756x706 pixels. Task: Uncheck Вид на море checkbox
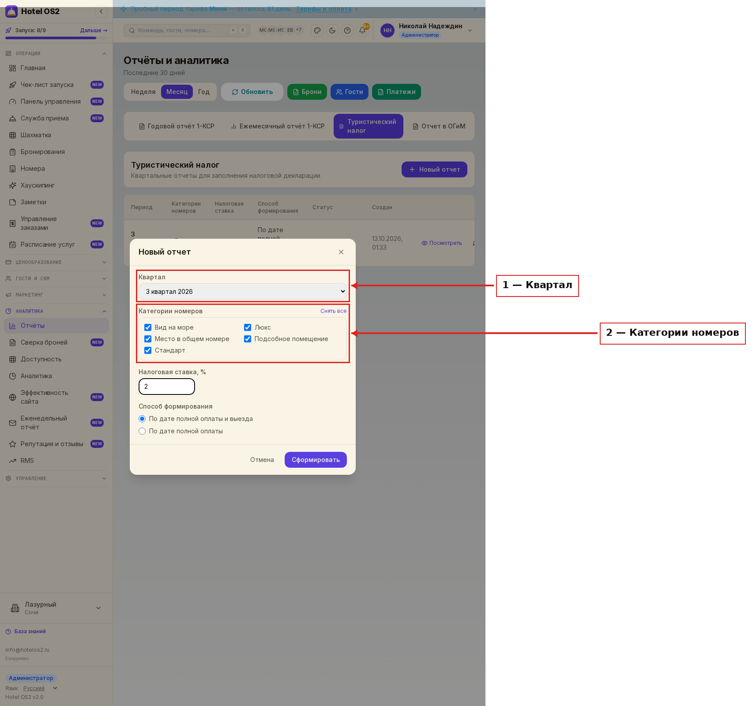pyautogui.click(x=148, y=327)
